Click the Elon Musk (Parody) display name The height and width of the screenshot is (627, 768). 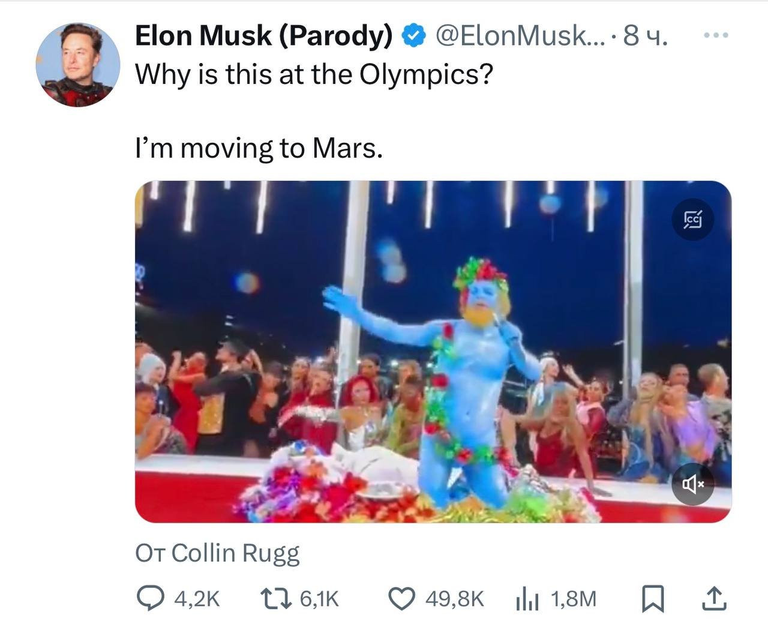[263, 36]
